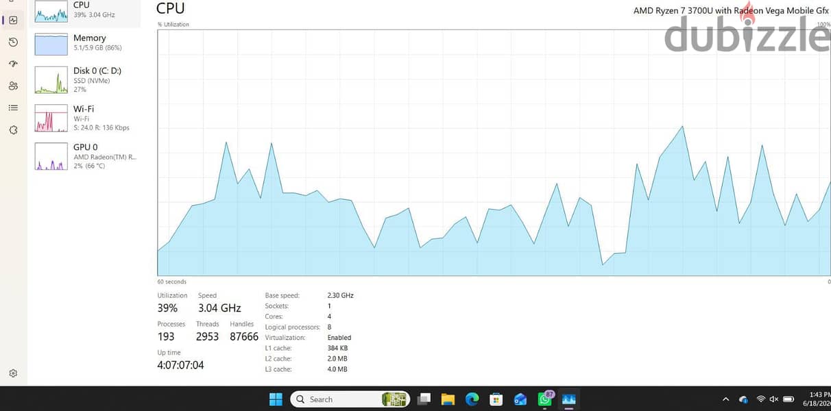Select the Memory performance item
This screenshot has width=831, height=411.
click(87, 44)
